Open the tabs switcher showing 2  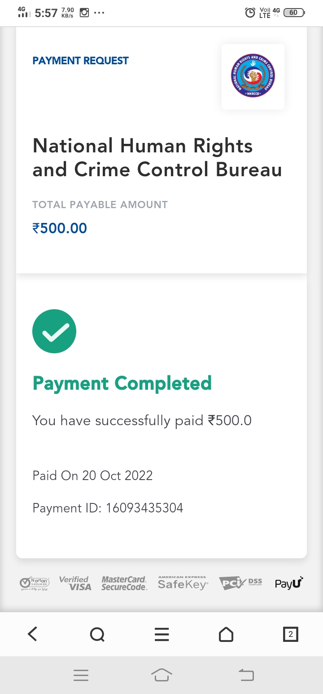[x=291, y=634]
